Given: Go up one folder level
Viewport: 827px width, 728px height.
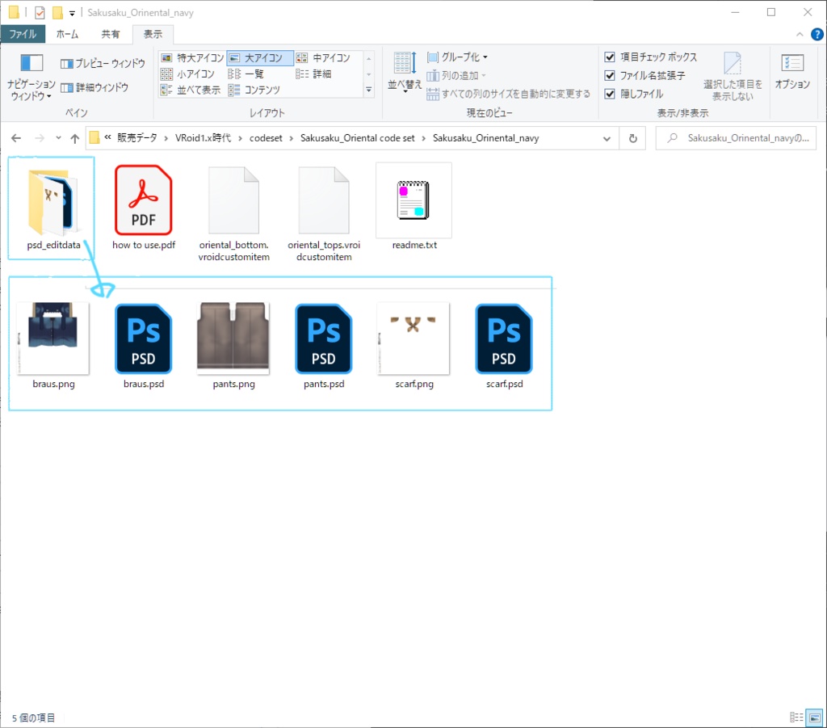Looking at the screenshot, I should click(x=75, y=138).
